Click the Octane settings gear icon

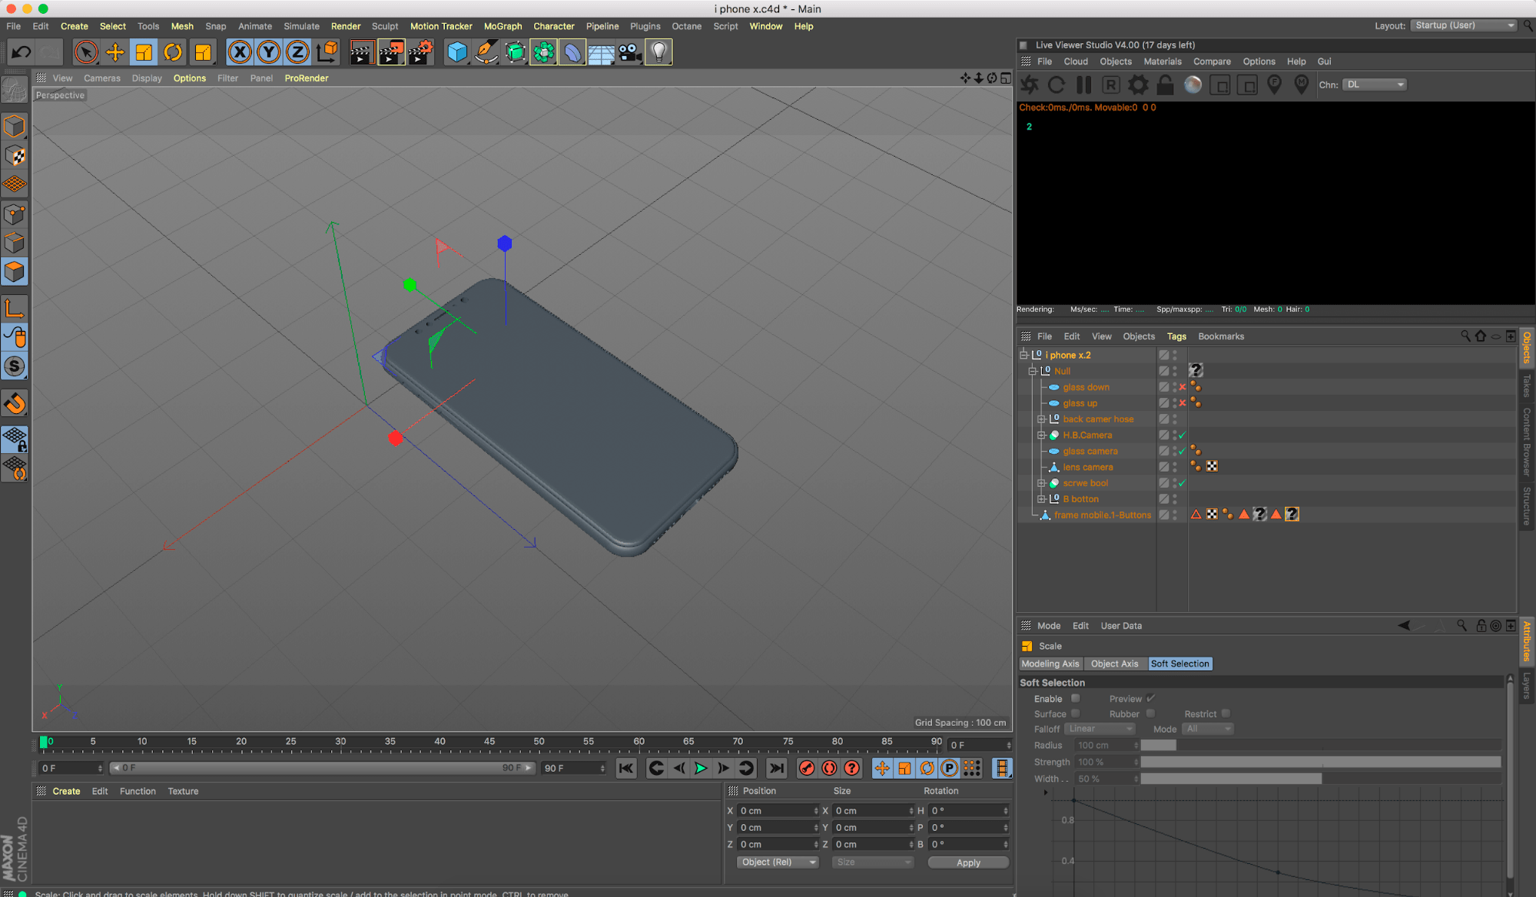point(1138,85)
